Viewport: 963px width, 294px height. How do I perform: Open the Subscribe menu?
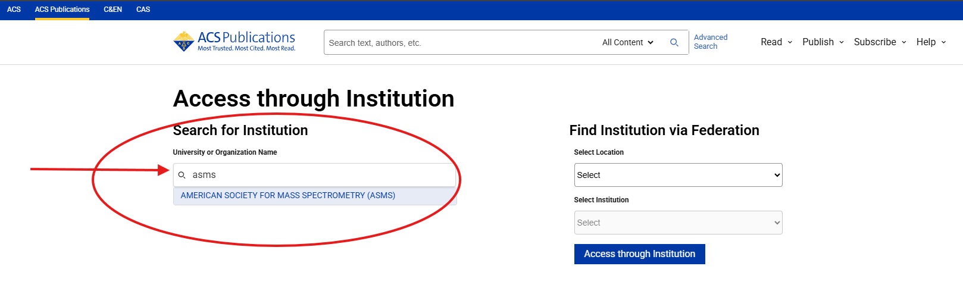[880, 42]
